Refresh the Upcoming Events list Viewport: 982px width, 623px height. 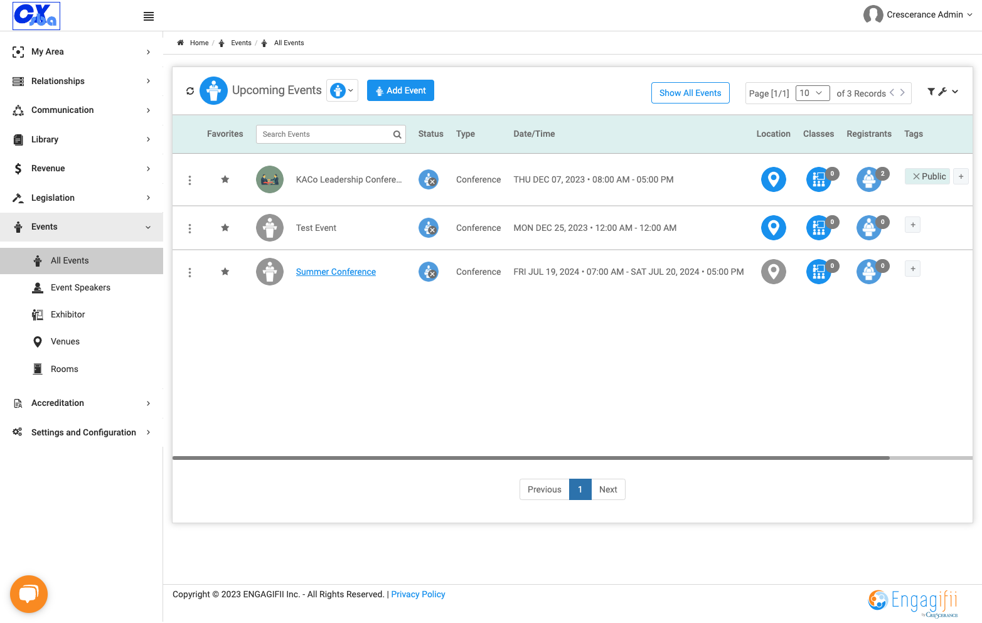click(190, 91)
